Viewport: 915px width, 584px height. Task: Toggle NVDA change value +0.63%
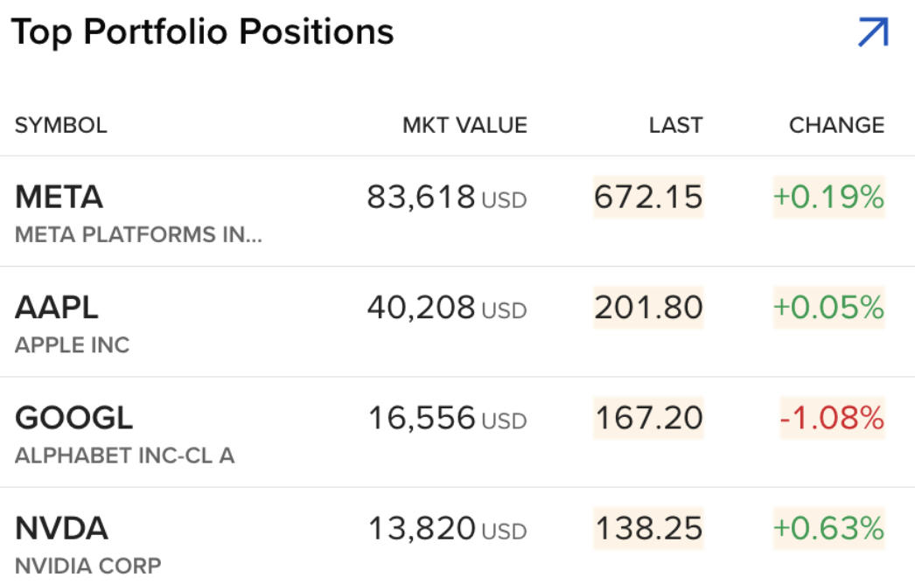829,529
